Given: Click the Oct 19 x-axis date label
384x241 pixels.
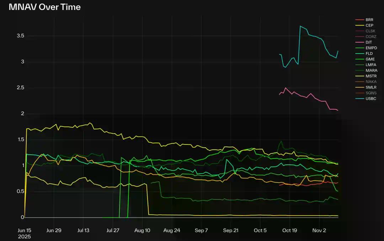Looking at the screenshot, I should (290, 230).
